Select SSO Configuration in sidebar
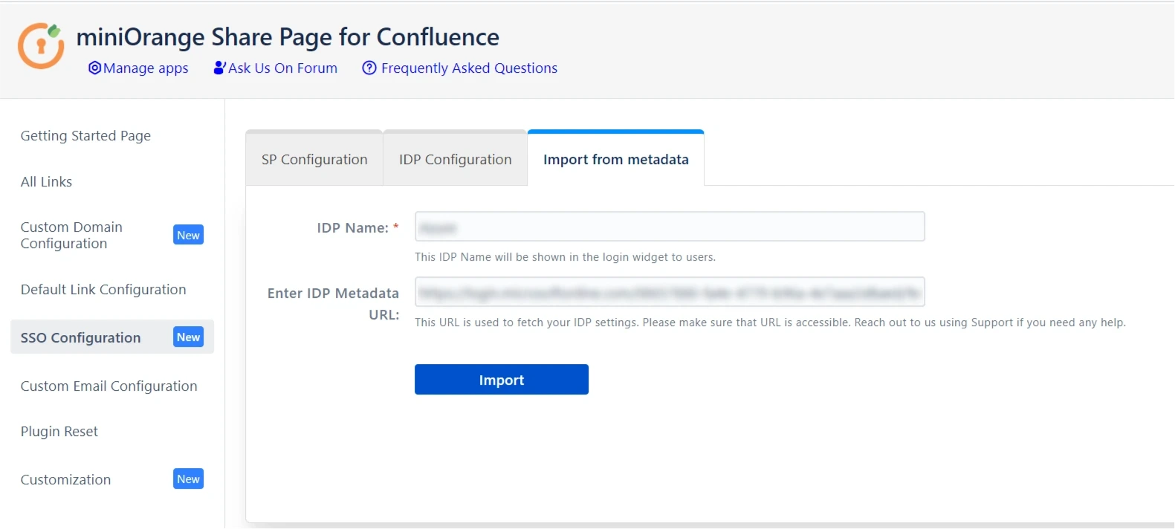Screen dimensions: 1175x529 [x=112, y=337]
